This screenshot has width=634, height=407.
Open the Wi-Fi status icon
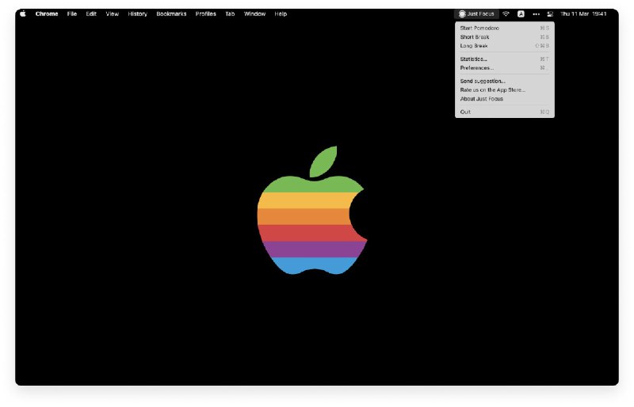506,14
